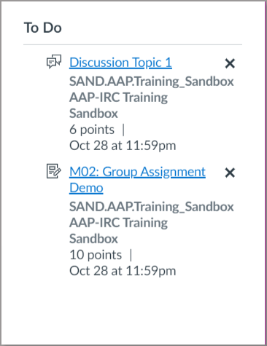The image size is (267, 346).
Task: Click the due date under Discussion Topic 1
Action: (x=123, y=146)
